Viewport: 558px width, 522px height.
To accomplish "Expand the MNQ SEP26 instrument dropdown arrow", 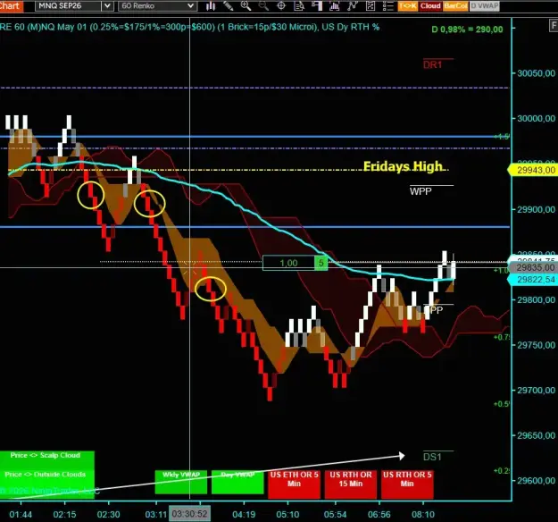I will point(107,5).
